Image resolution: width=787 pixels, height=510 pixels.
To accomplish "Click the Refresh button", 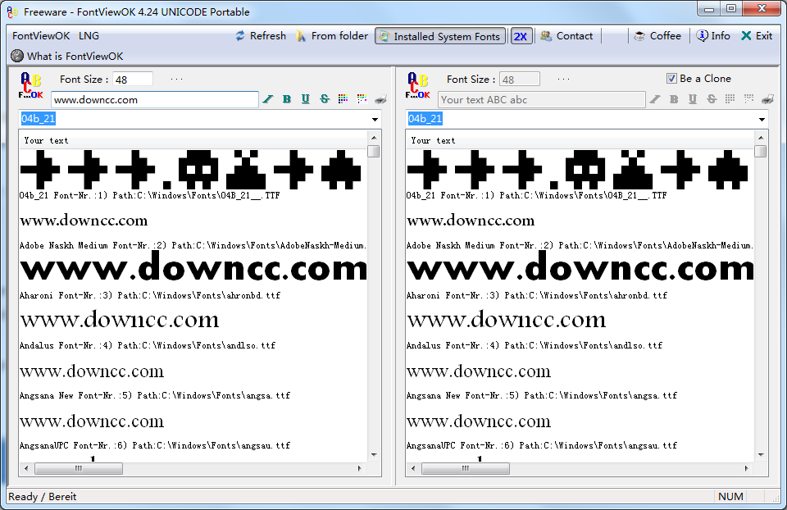I will pos(260,36).
